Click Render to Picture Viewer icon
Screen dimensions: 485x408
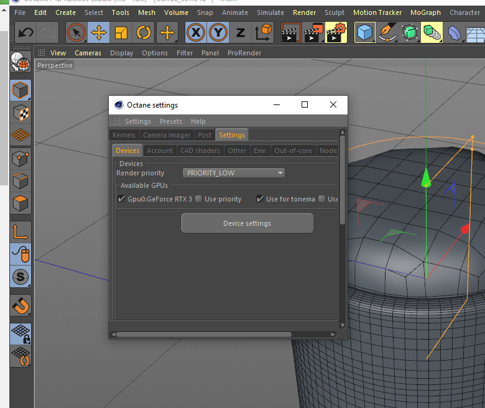[313, 32]
